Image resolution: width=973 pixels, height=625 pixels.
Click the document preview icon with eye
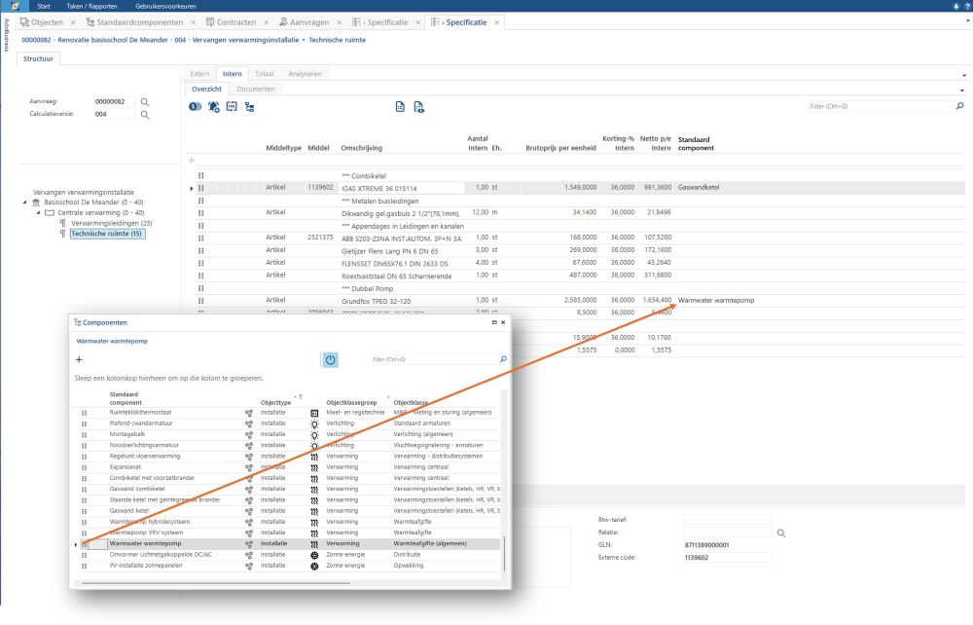coord(418,107)
